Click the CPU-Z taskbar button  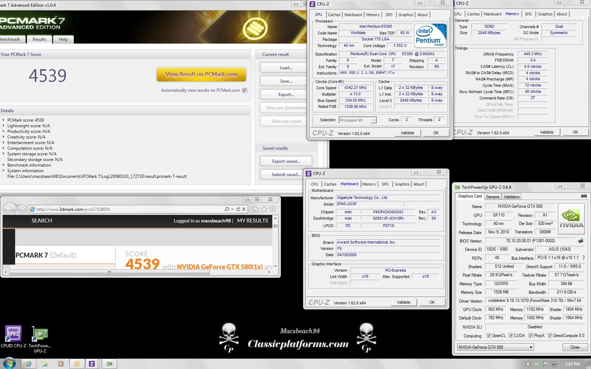coord(92,364)
